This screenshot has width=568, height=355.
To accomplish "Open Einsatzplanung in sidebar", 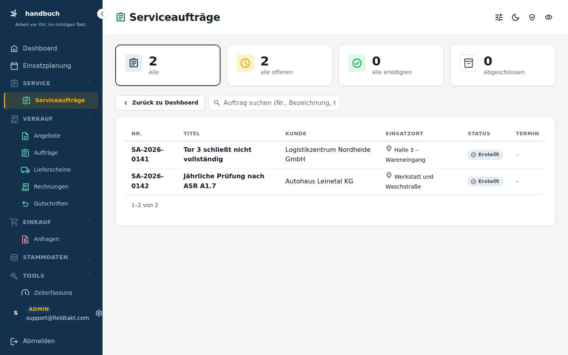I will [51, 65].
